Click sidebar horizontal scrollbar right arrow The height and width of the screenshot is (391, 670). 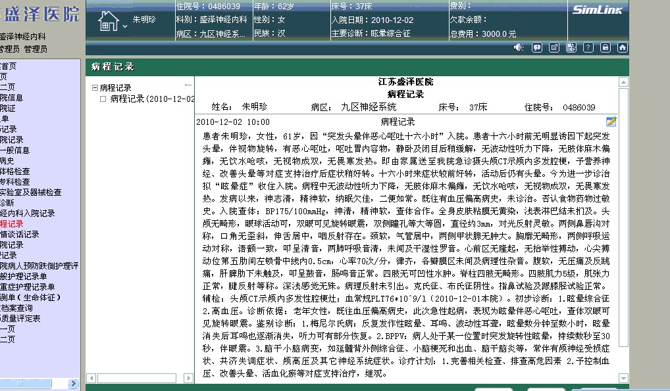click(74, 383)
